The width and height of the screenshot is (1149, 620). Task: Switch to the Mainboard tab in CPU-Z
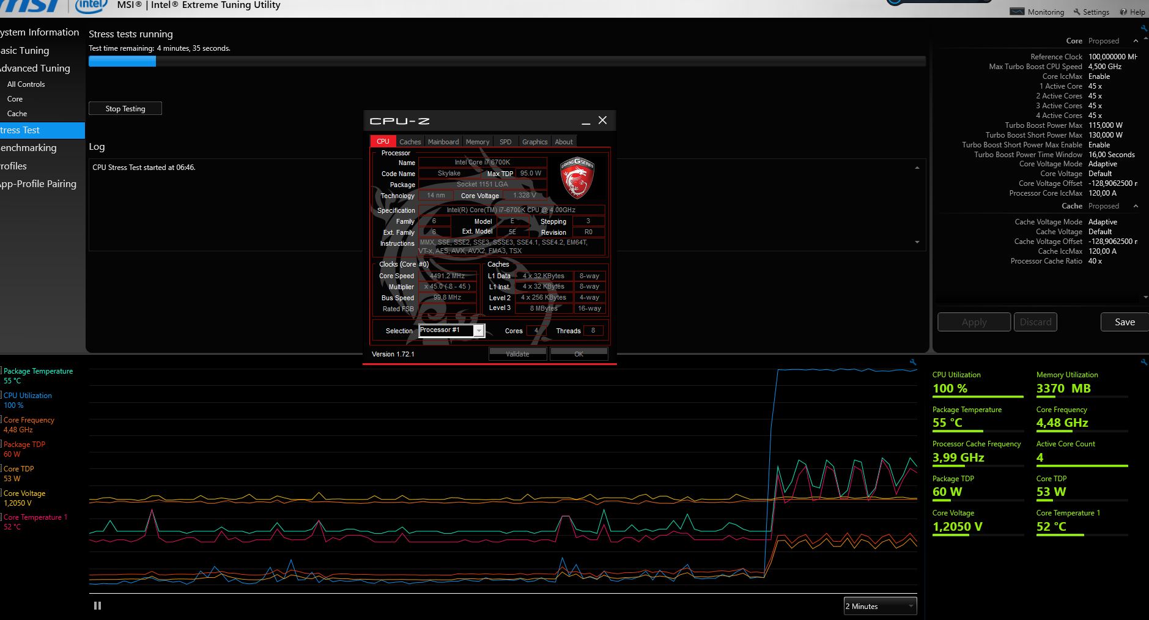point(443,142)
